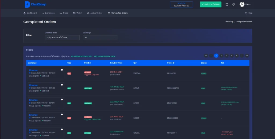Open the Created date range field

click(62, 38)
